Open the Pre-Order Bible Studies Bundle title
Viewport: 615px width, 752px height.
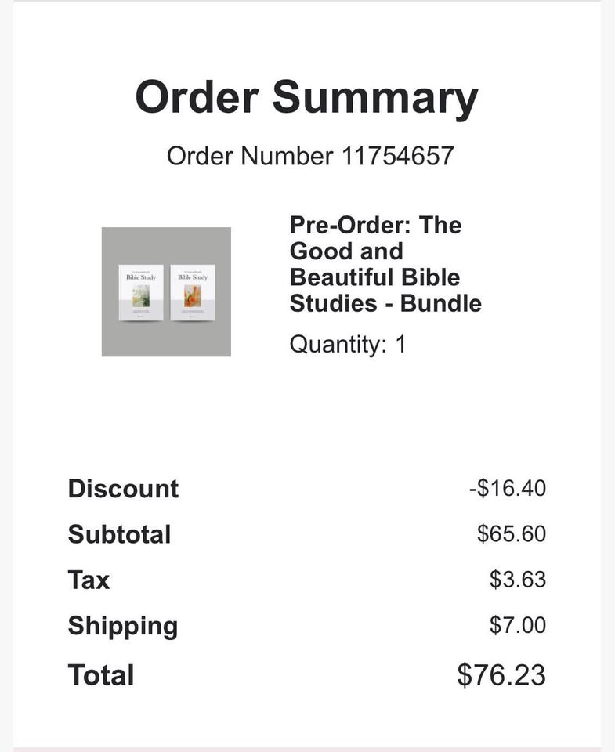(385, 264)
